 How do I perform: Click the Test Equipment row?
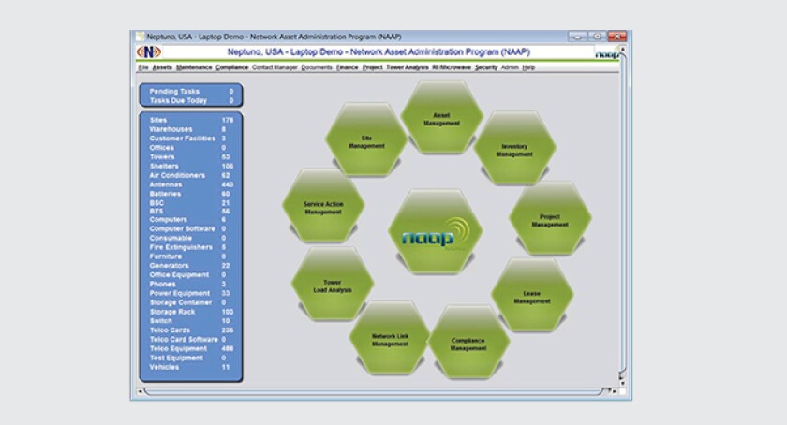191,358
